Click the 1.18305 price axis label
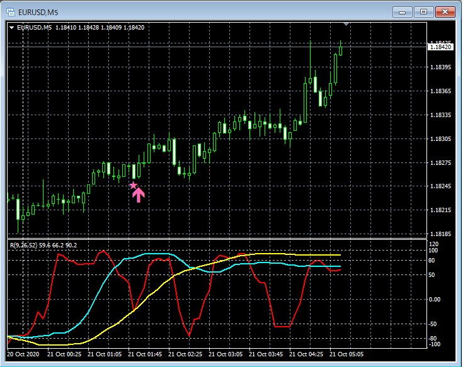463x367 pixels. pyautogui.click(x=440, y=139)
